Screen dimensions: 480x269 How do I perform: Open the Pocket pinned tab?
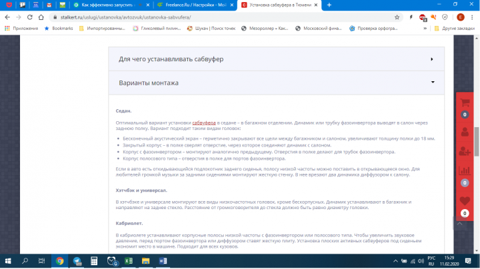tap(9, 5)
